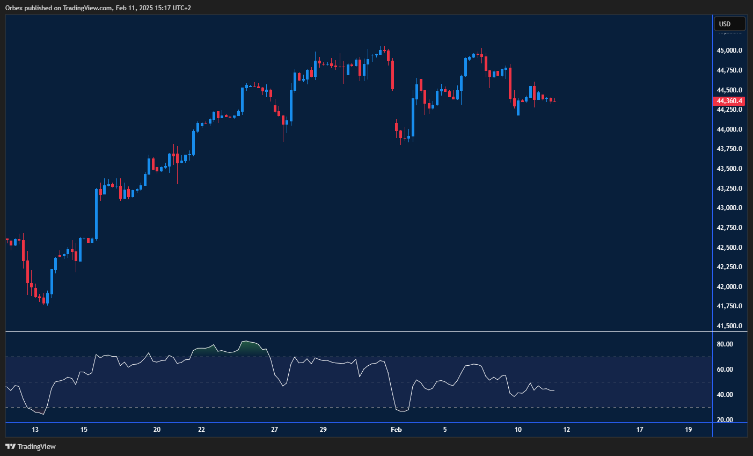Click the red 44,360.4 price label
Image resolution: width=753 pixels, height=456 pixels.
coord(729,101)
